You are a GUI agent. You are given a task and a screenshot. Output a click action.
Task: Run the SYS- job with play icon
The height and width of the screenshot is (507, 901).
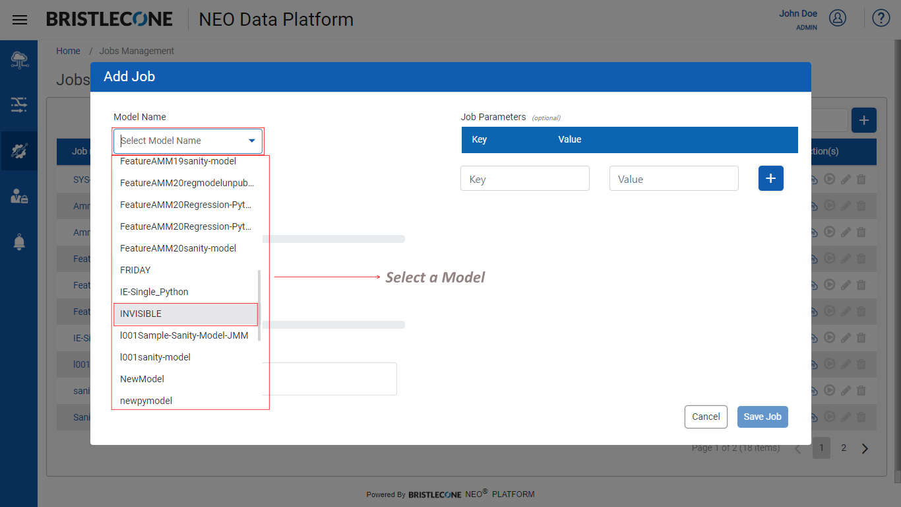pos(830,179)
